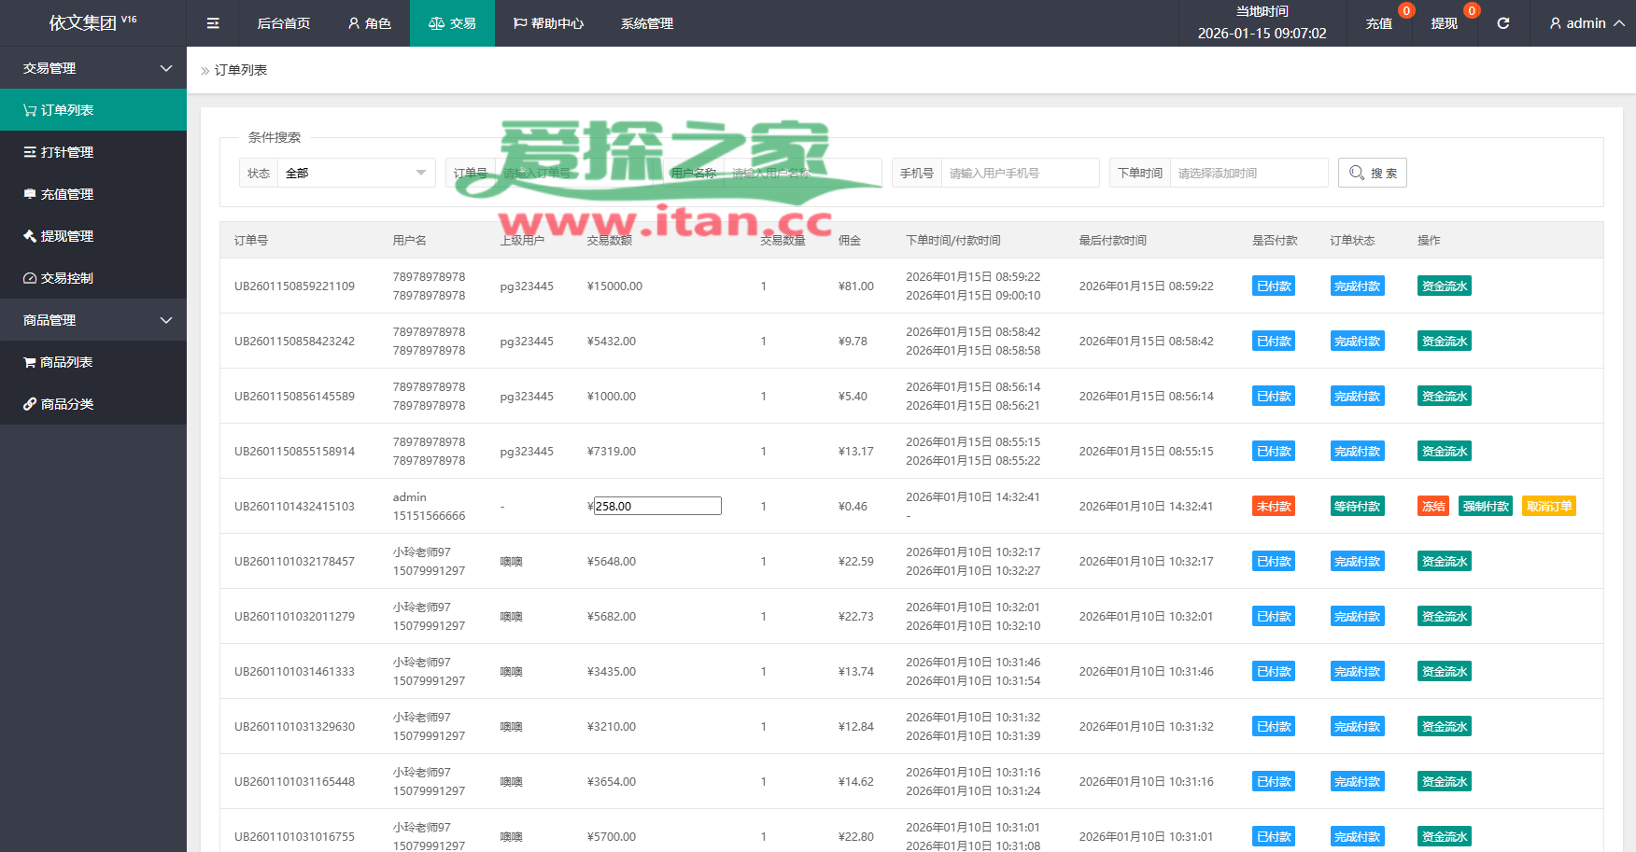Select 交易控制 in the sidebar

93,278
